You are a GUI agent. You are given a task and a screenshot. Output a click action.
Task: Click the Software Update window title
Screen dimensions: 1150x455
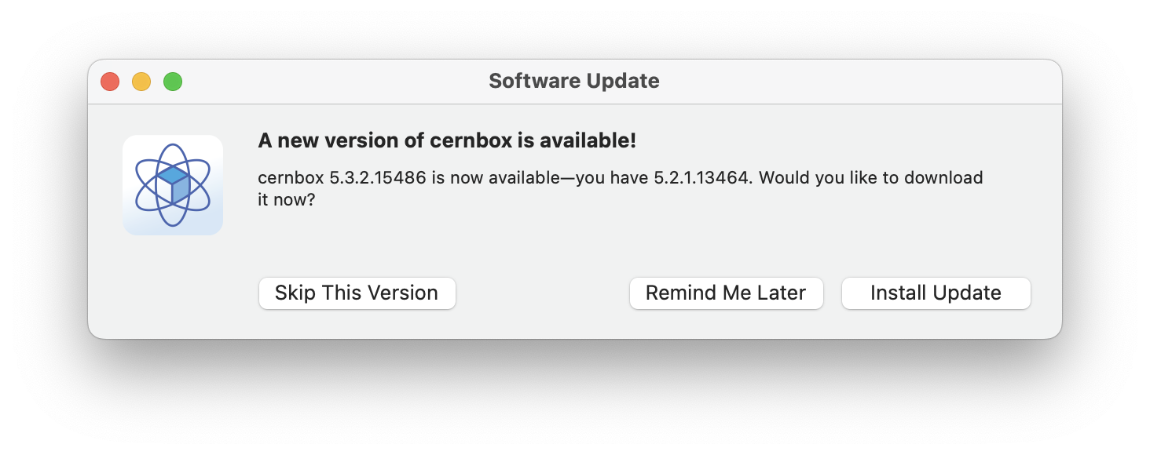[573, 81]
